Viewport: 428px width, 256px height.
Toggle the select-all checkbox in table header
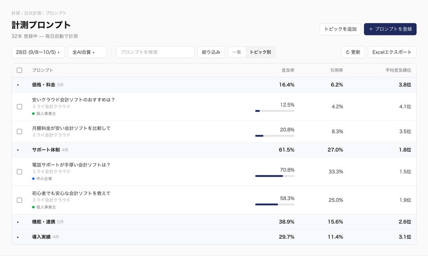(x=20, y=70)
